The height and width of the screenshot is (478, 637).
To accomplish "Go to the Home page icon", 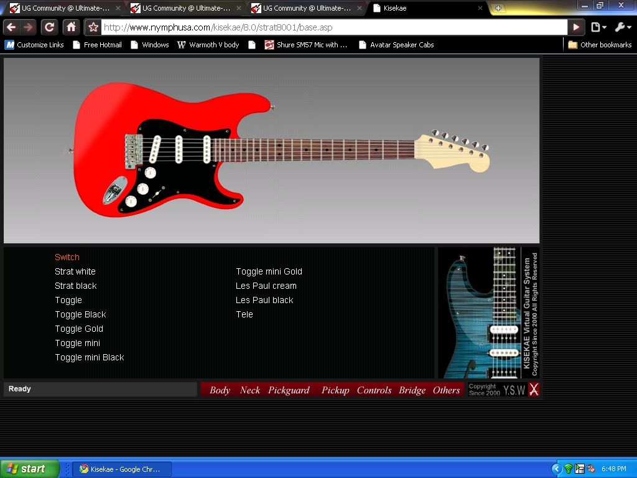I will point(72,27).
